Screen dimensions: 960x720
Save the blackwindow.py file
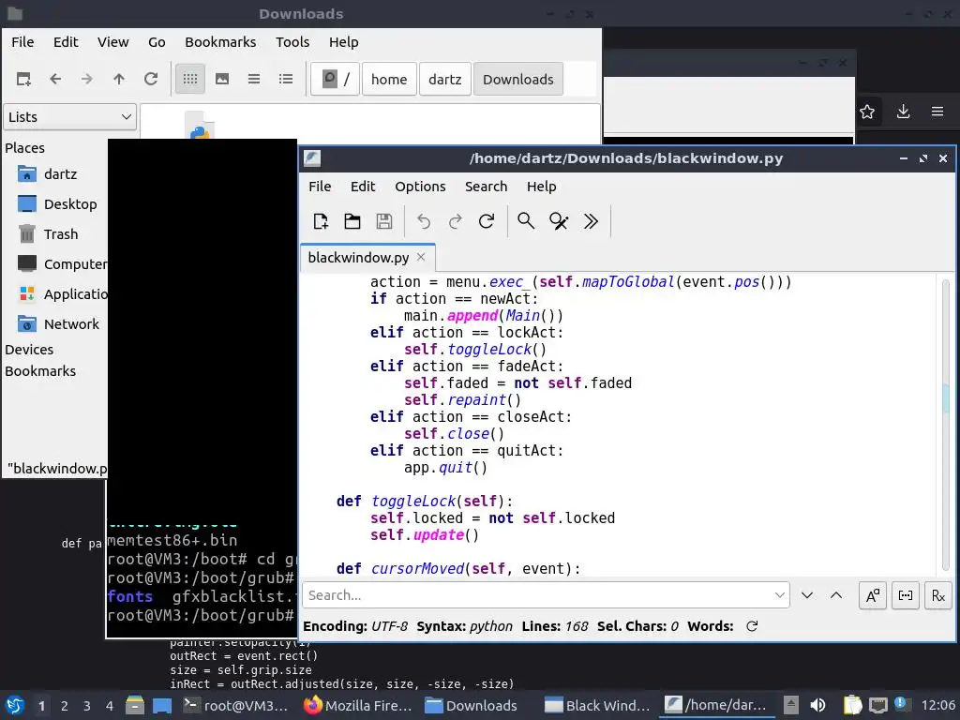click(383, 221)
